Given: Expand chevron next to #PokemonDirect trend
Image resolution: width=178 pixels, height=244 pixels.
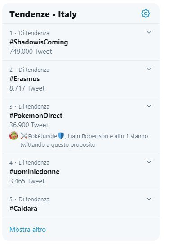Looking at the screenshot, I should (149, 106).
